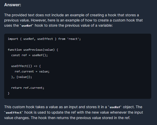Click the import useRef, useEffect code line
The image size is (157, 125).
tap(44, 39)
